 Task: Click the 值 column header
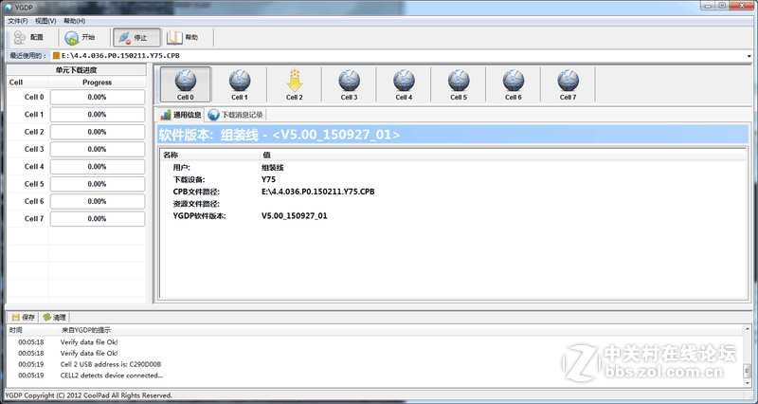point(503,155)
